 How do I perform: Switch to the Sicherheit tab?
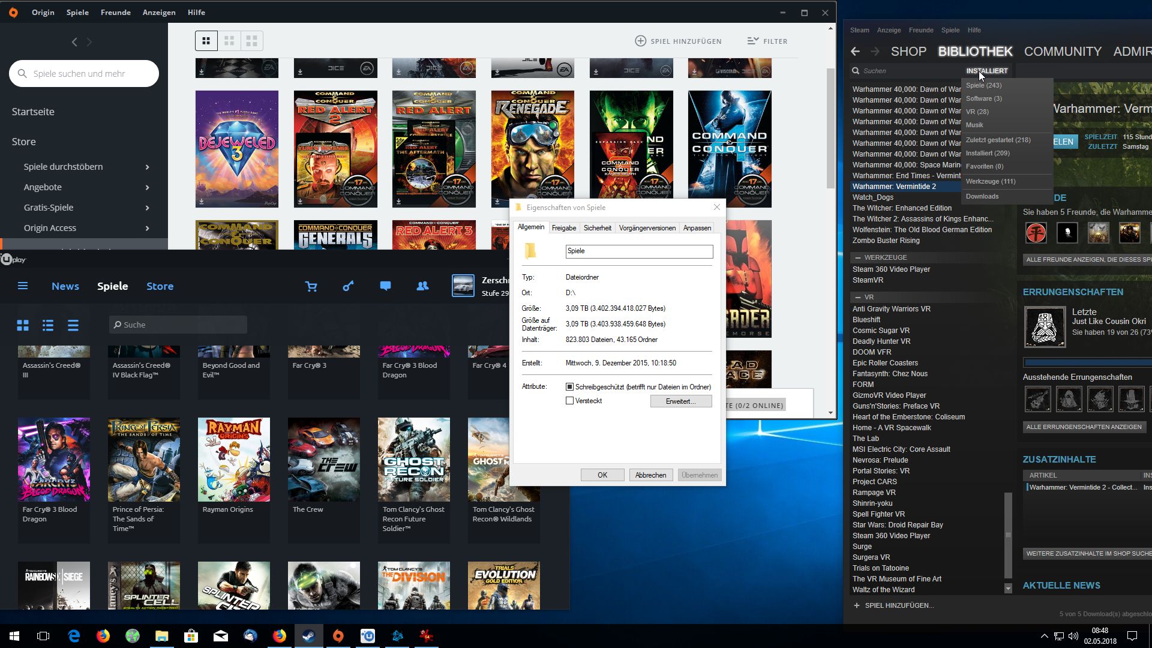[x=597, y=228]
